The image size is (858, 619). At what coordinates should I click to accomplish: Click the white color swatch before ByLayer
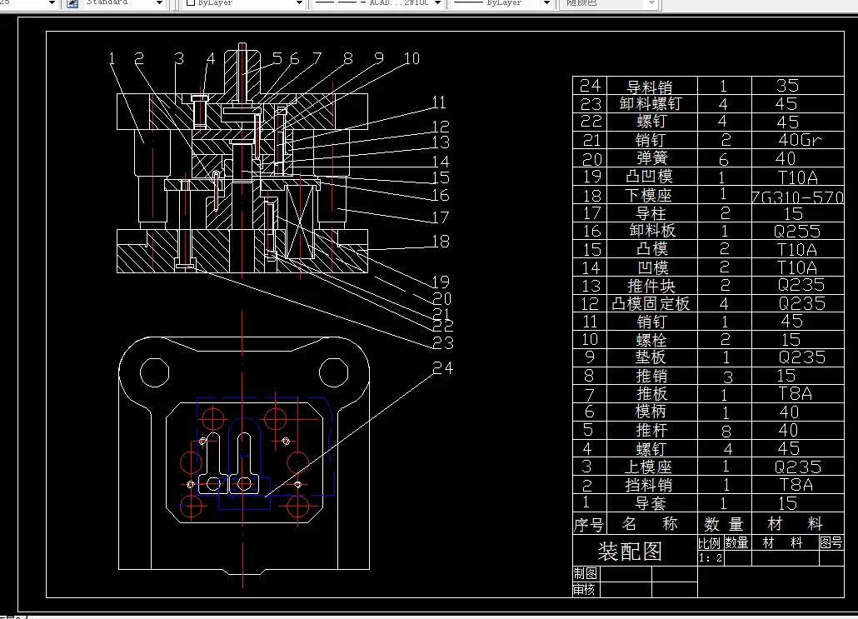point(191,2)
